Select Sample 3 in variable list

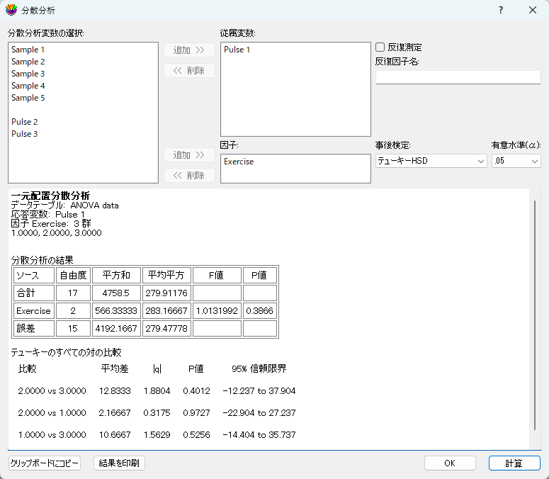click(28, 74)
